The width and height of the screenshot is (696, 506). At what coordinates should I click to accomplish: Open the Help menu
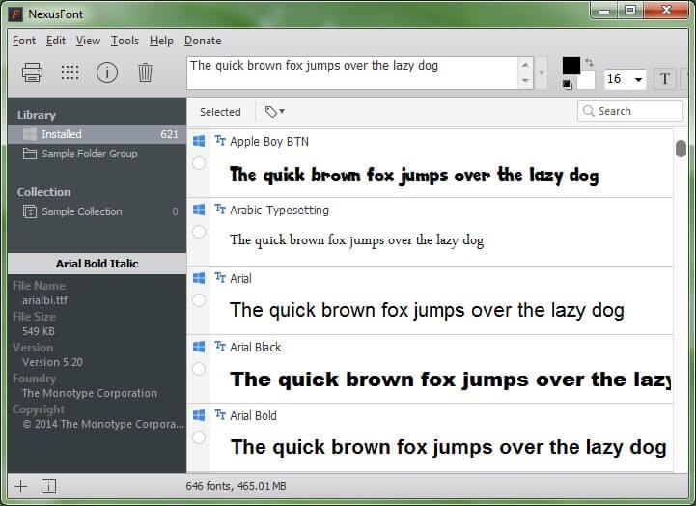click(x=161, y=41)
